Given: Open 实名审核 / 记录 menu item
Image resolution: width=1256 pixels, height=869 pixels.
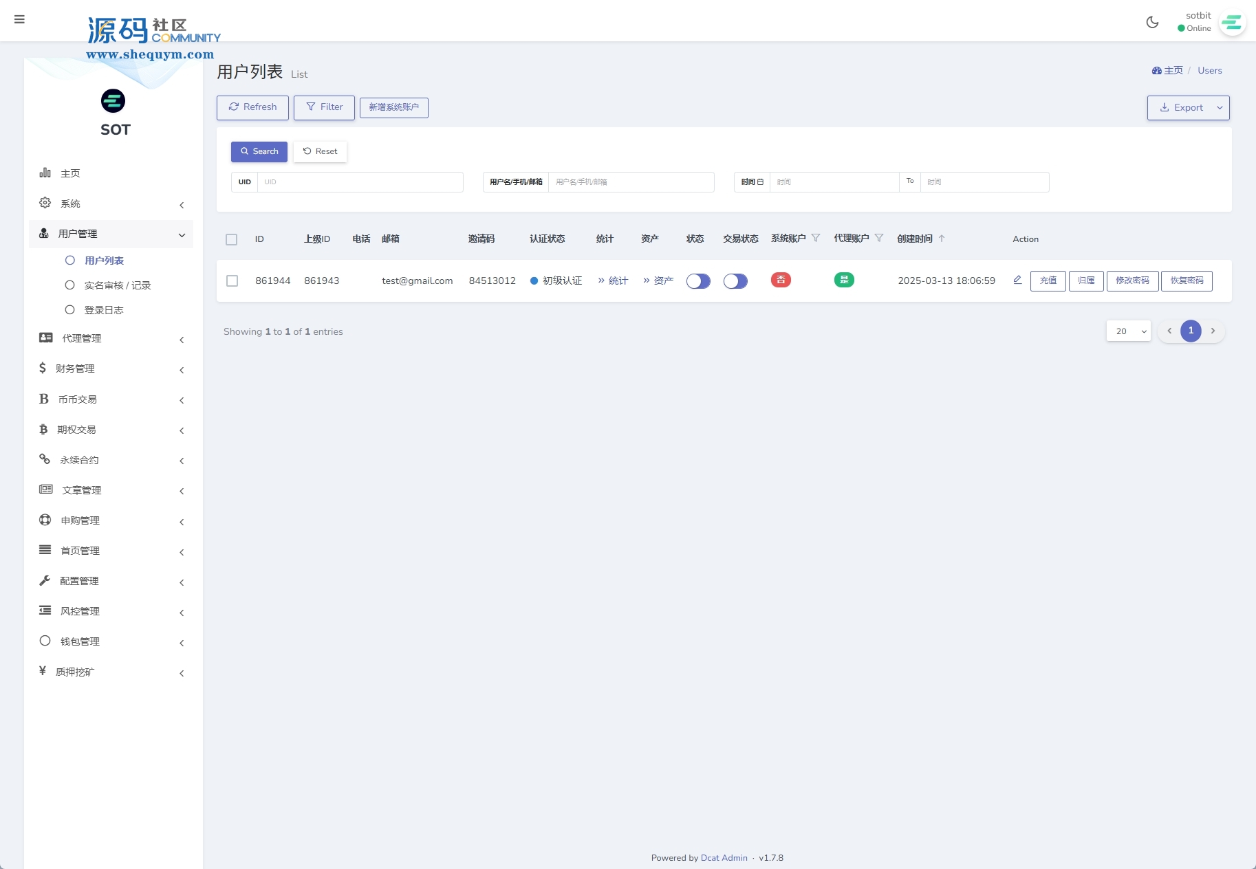Looking at the screenshot, I should pyautogui.click(x=117, y=285).
